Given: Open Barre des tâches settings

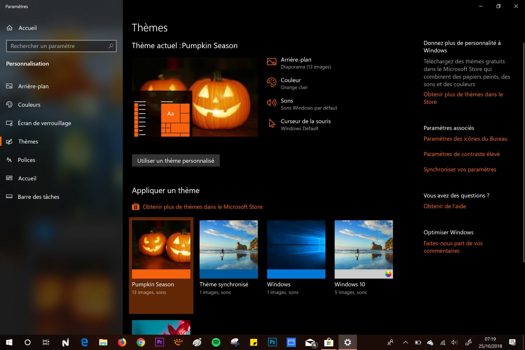Looking at the screenshot, I should (x=33, y=197).
